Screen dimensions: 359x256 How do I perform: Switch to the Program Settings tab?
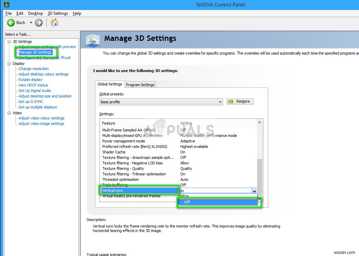click(140, 84)
